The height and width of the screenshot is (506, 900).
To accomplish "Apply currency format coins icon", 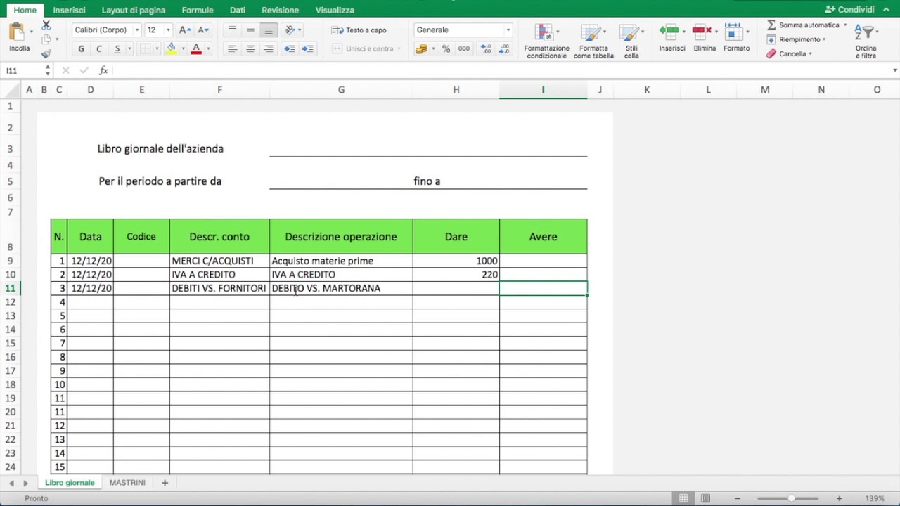I will pos(421,49).
